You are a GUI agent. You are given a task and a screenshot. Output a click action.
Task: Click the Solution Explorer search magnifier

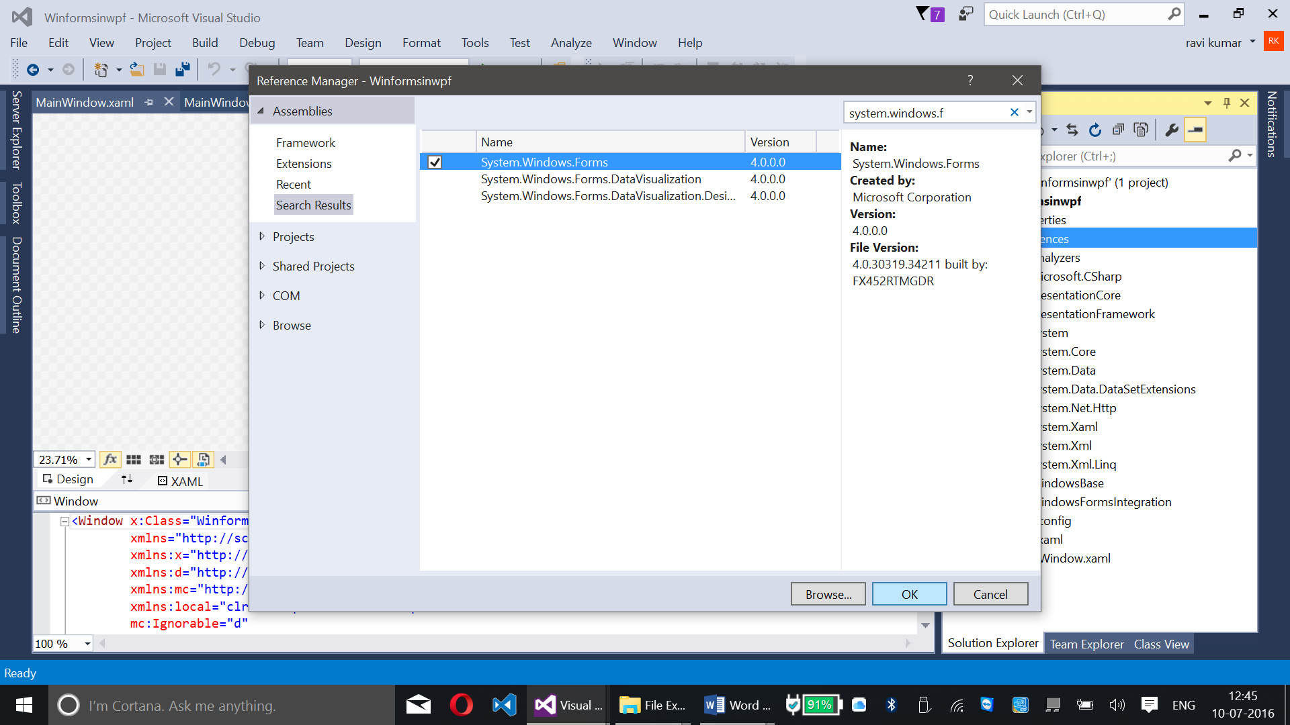pyautogui.click(x=1235, y=156)
